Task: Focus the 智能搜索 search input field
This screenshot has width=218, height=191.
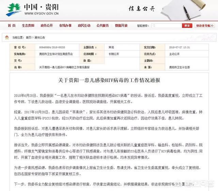Action: coord(167,26)
